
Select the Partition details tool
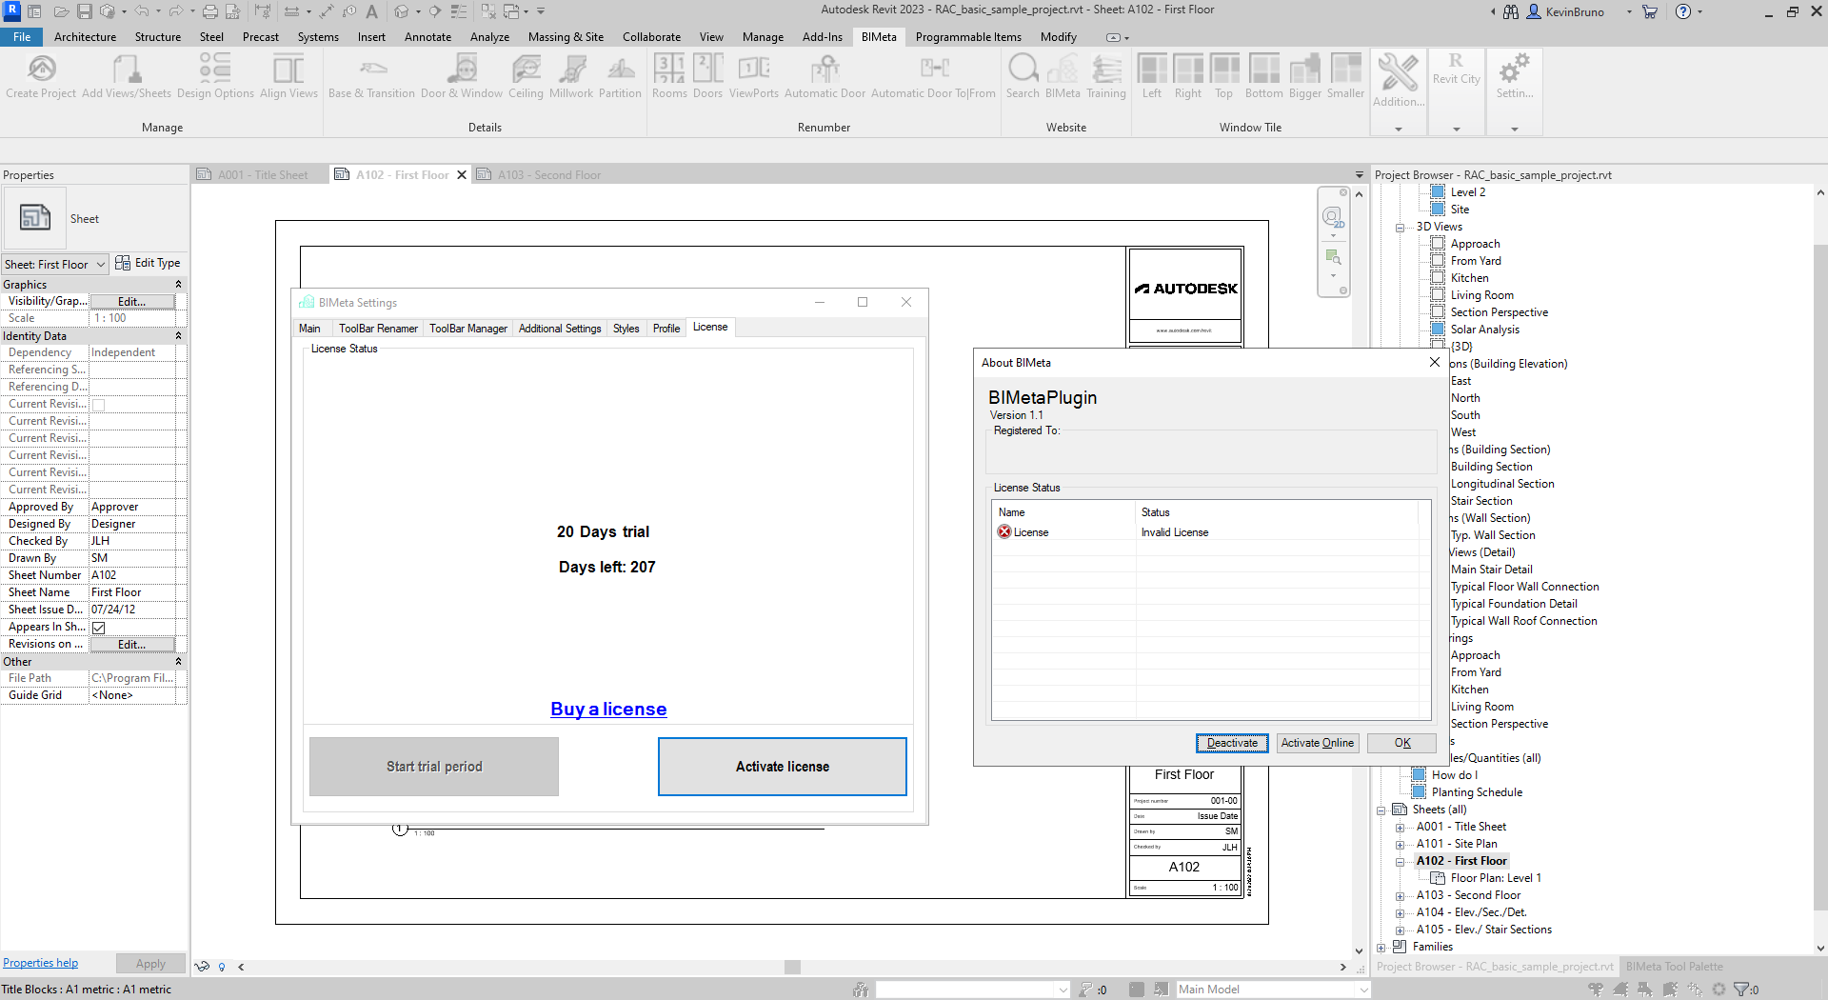pos(620,76)
